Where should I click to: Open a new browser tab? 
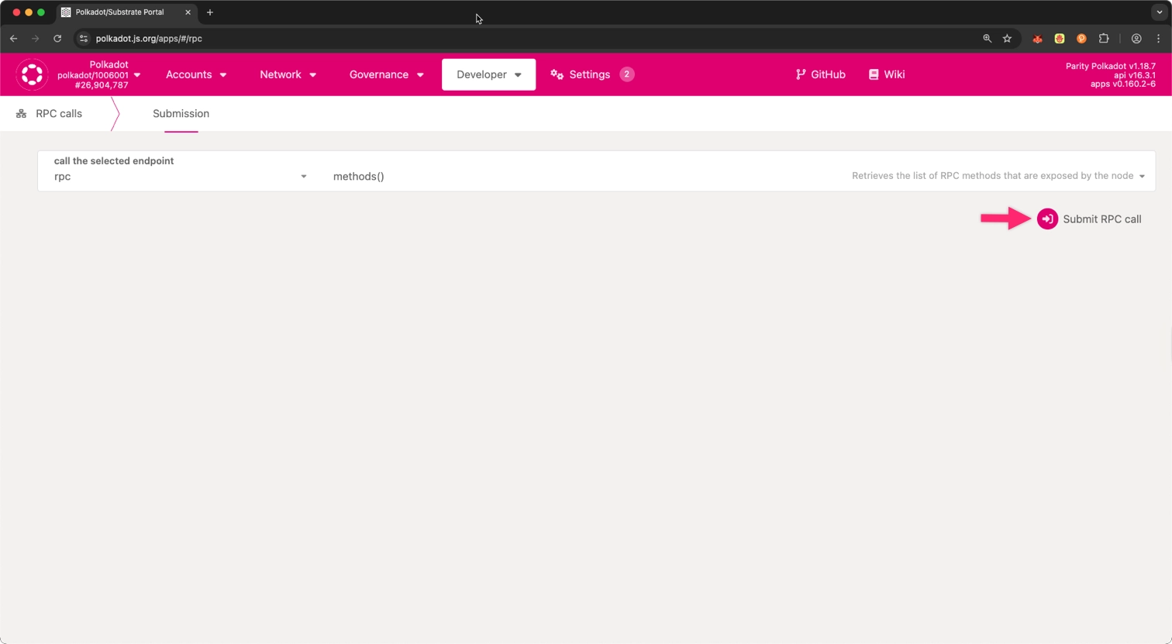(x=210, y=12)
